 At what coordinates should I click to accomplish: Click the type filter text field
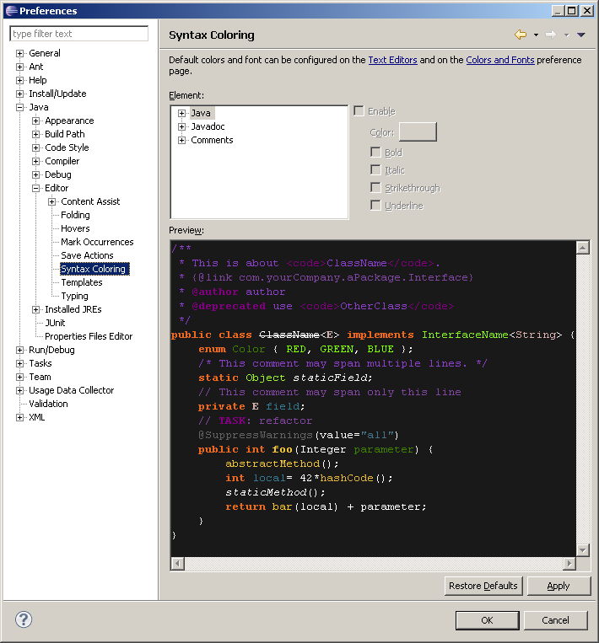pos(78,34)
